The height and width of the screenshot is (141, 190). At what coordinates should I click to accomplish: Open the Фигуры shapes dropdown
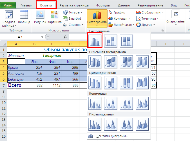[x=73, y=12]
